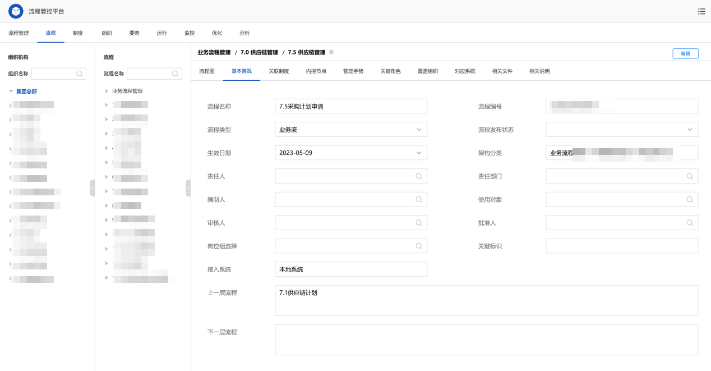Click the search icon in 编制人 field

coord(418,199)
